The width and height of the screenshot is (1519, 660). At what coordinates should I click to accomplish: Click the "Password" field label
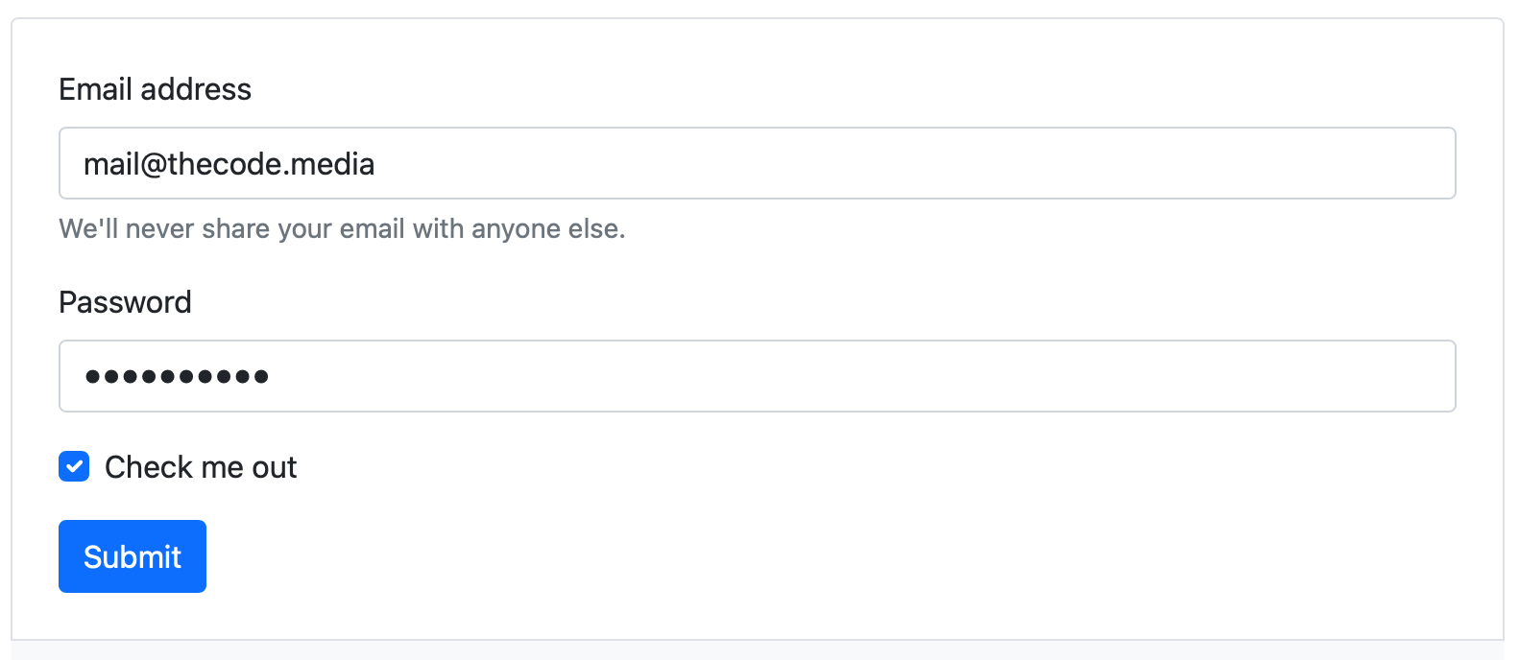(x=125, y=302)
